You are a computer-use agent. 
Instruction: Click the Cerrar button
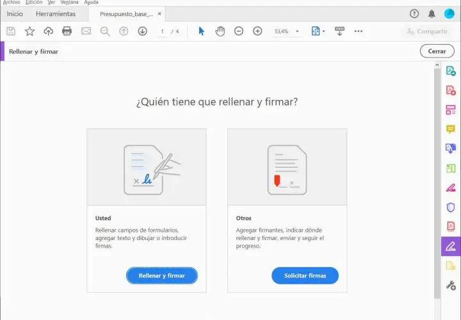point(437,51)
